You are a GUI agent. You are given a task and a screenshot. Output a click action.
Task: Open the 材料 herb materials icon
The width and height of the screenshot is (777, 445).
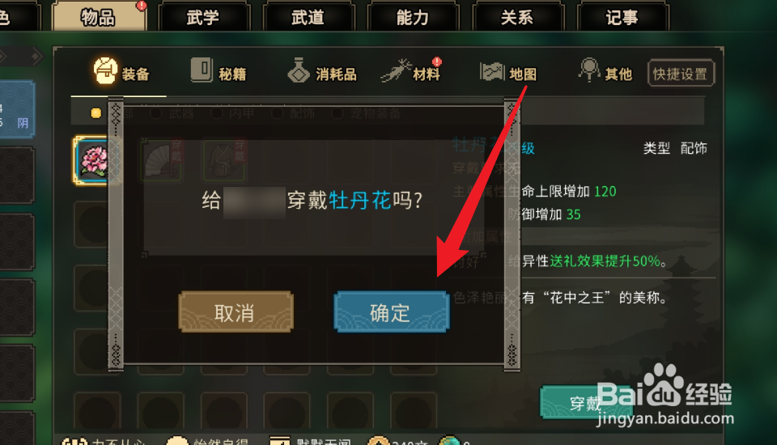pyautogui.click(x=396, y=70)
